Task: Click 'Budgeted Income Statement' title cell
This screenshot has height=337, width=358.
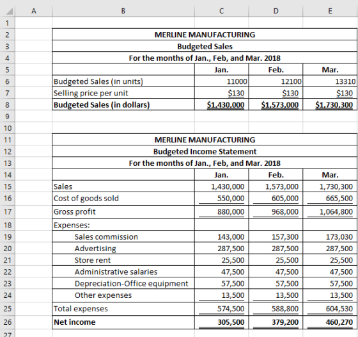Action: [x=205, y=151]
